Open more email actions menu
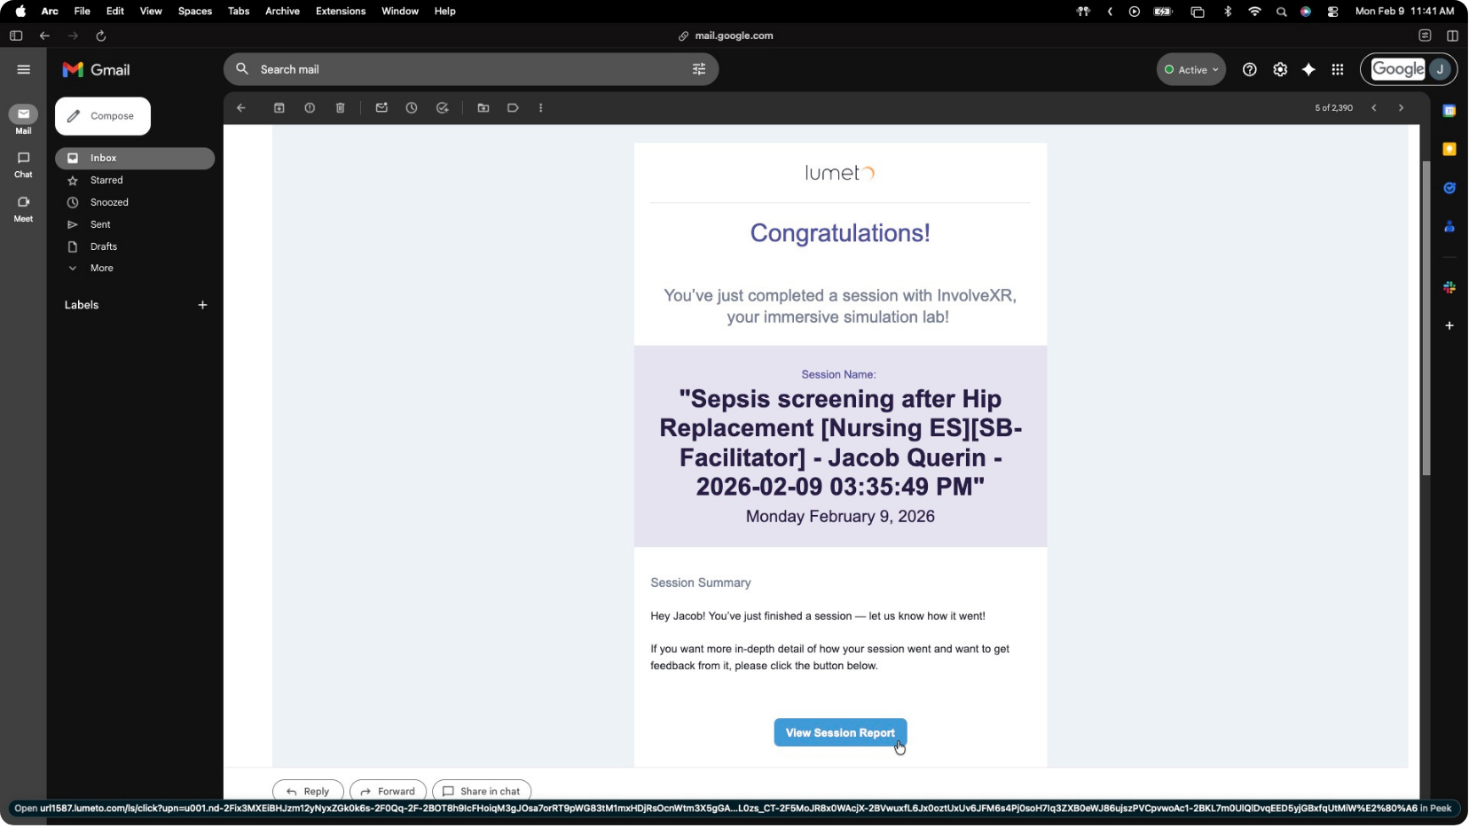Image resolution: width=1469 pixels, height=828 pixels. coord(541,108)
